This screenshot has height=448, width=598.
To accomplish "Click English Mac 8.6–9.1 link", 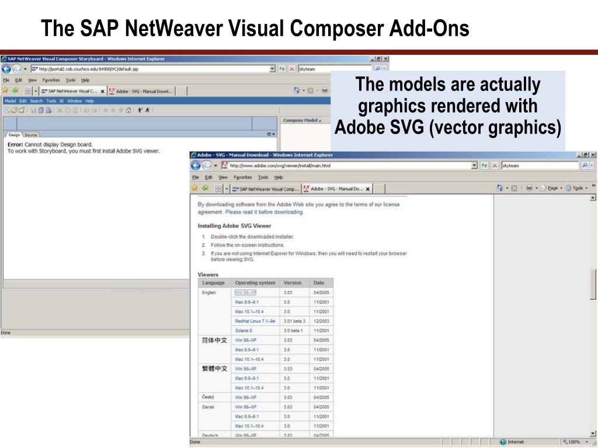I will (x=247, y=302).
